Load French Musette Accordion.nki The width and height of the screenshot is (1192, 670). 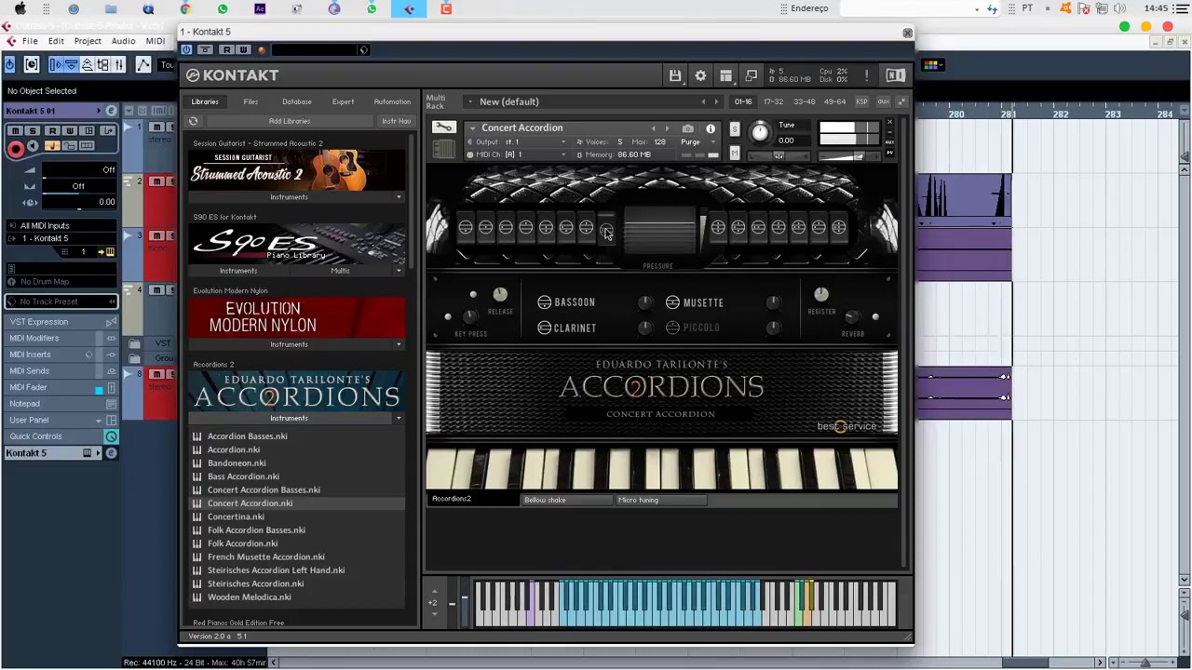pyautogui.click(x=265, y=556)
